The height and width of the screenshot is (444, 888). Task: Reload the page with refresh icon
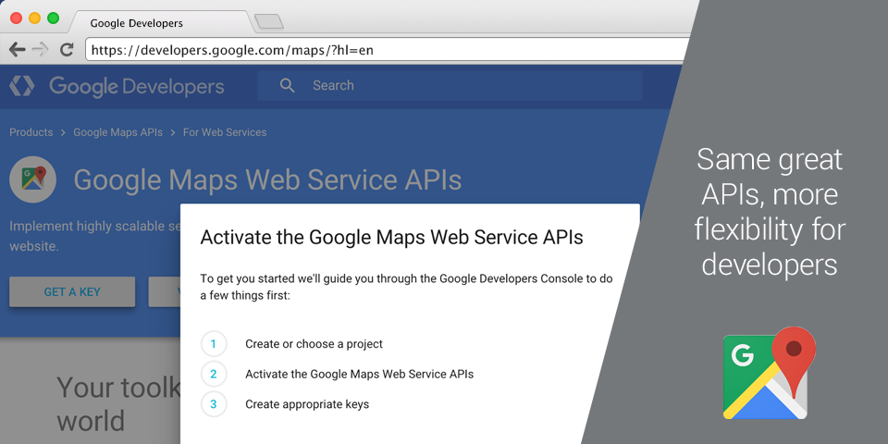(x=67, y=50)
